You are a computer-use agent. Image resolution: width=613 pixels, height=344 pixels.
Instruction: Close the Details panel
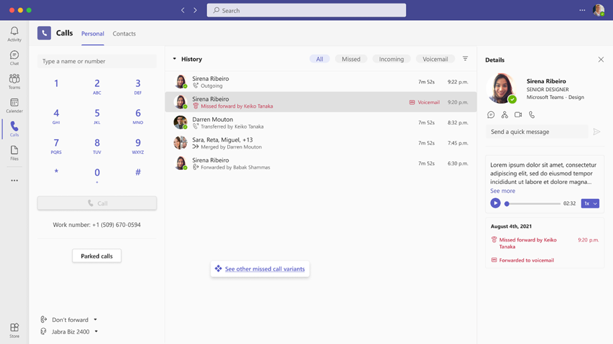601,60
